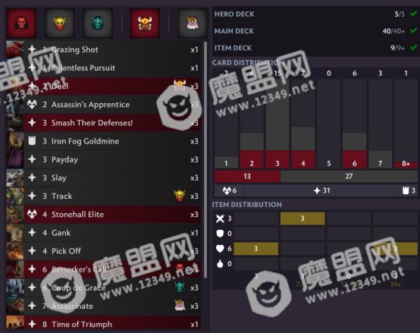Viewport: 420px width, 333px height.
Task: Click the weapon item type icon
Action: coord(220,218)
